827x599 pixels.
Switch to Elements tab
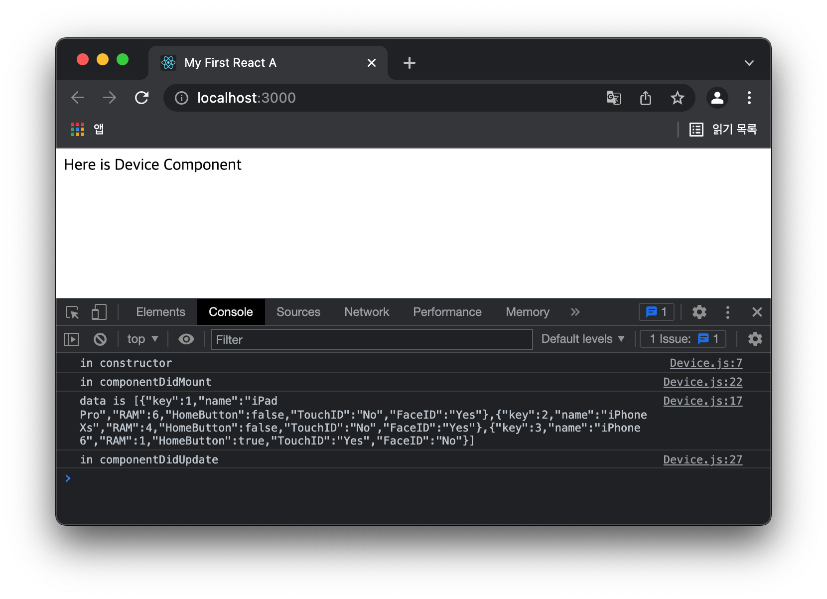(160, 312)
